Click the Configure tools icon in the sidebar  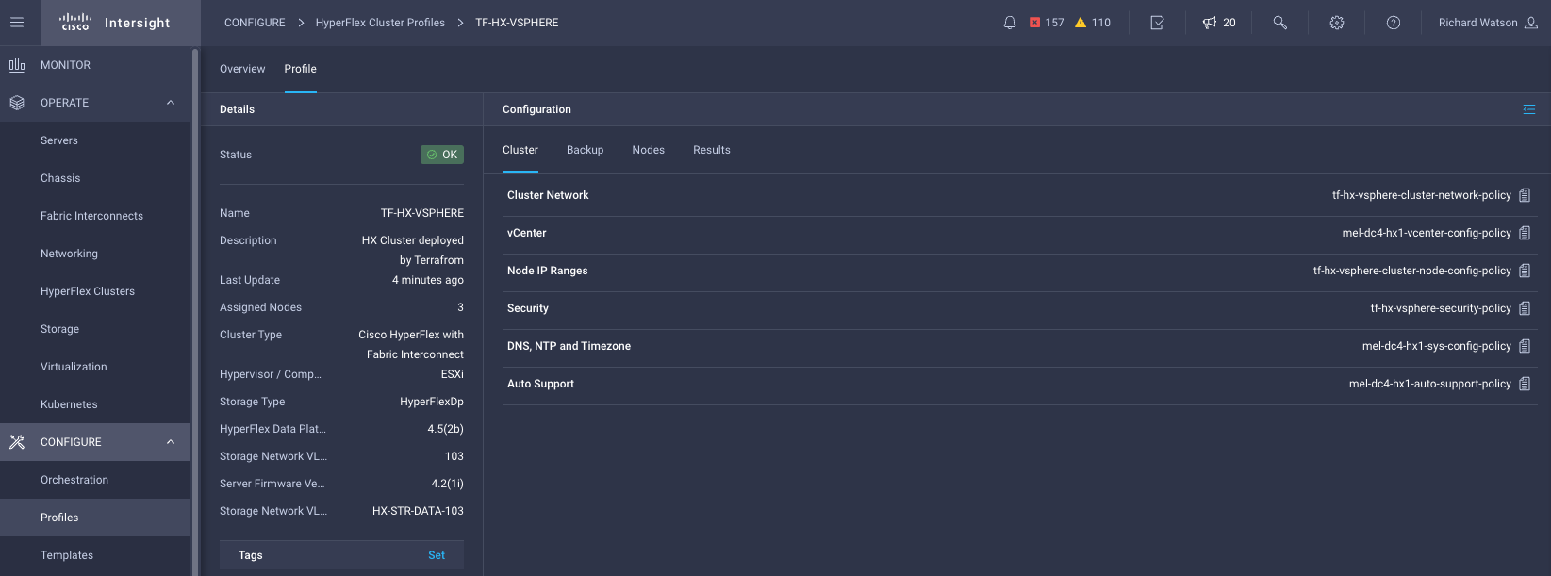[17, 442]
